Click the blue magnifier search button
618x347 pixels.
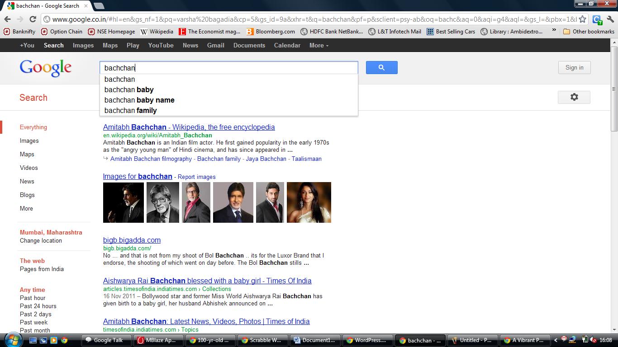[381, 68]
